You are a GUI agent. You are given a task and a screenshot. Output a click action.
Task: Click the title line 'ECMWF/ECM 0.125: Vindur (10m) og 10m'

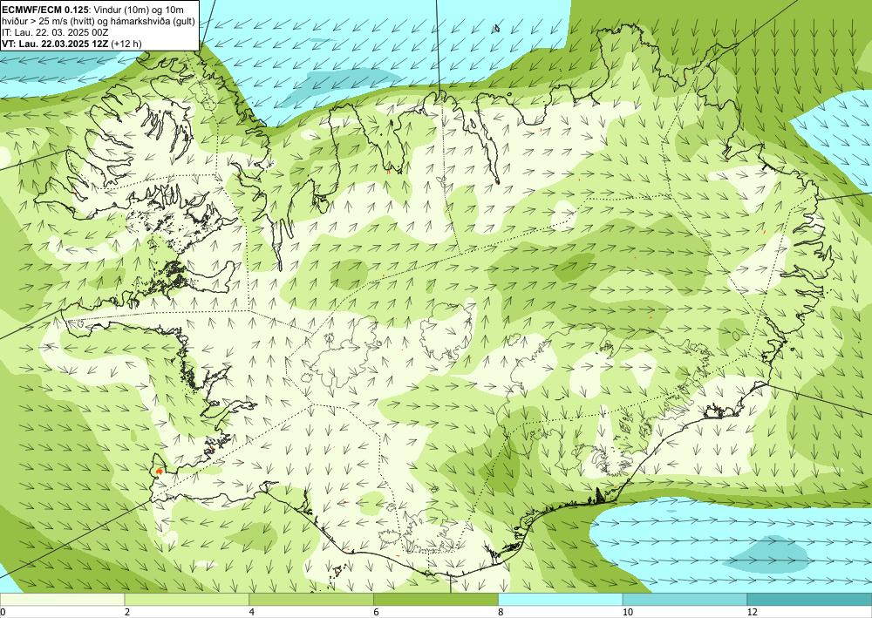click(93, 10)
